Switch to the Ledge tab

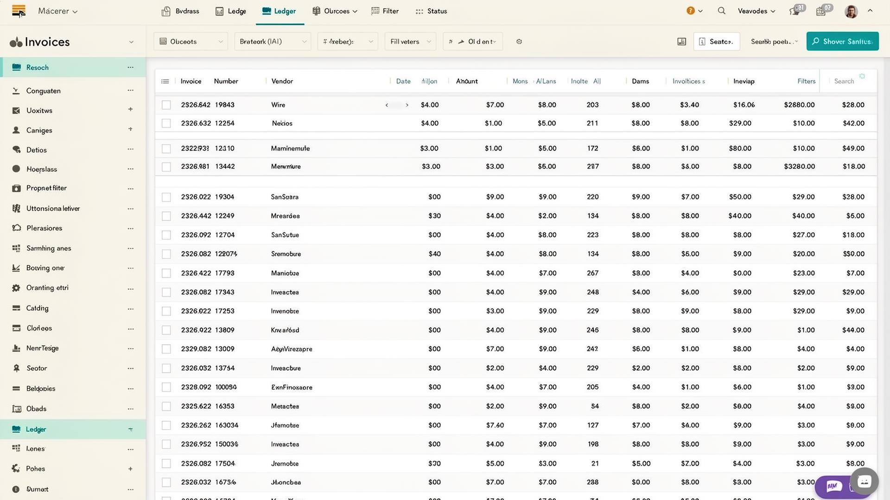point(231,11)
